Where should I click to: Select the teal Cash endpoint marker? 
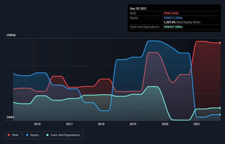pyautogui.click(x=220, y=108)
